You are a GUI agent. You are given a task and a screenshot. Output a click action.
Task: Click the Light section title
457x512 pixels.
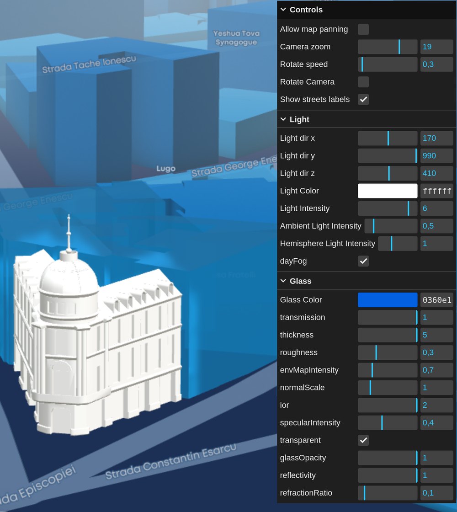coord(299,119)
